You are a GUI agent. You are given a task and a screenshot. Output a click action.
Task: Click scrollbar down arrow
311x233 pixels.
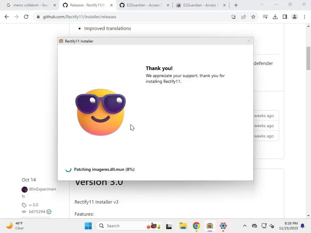coord(308,216)
